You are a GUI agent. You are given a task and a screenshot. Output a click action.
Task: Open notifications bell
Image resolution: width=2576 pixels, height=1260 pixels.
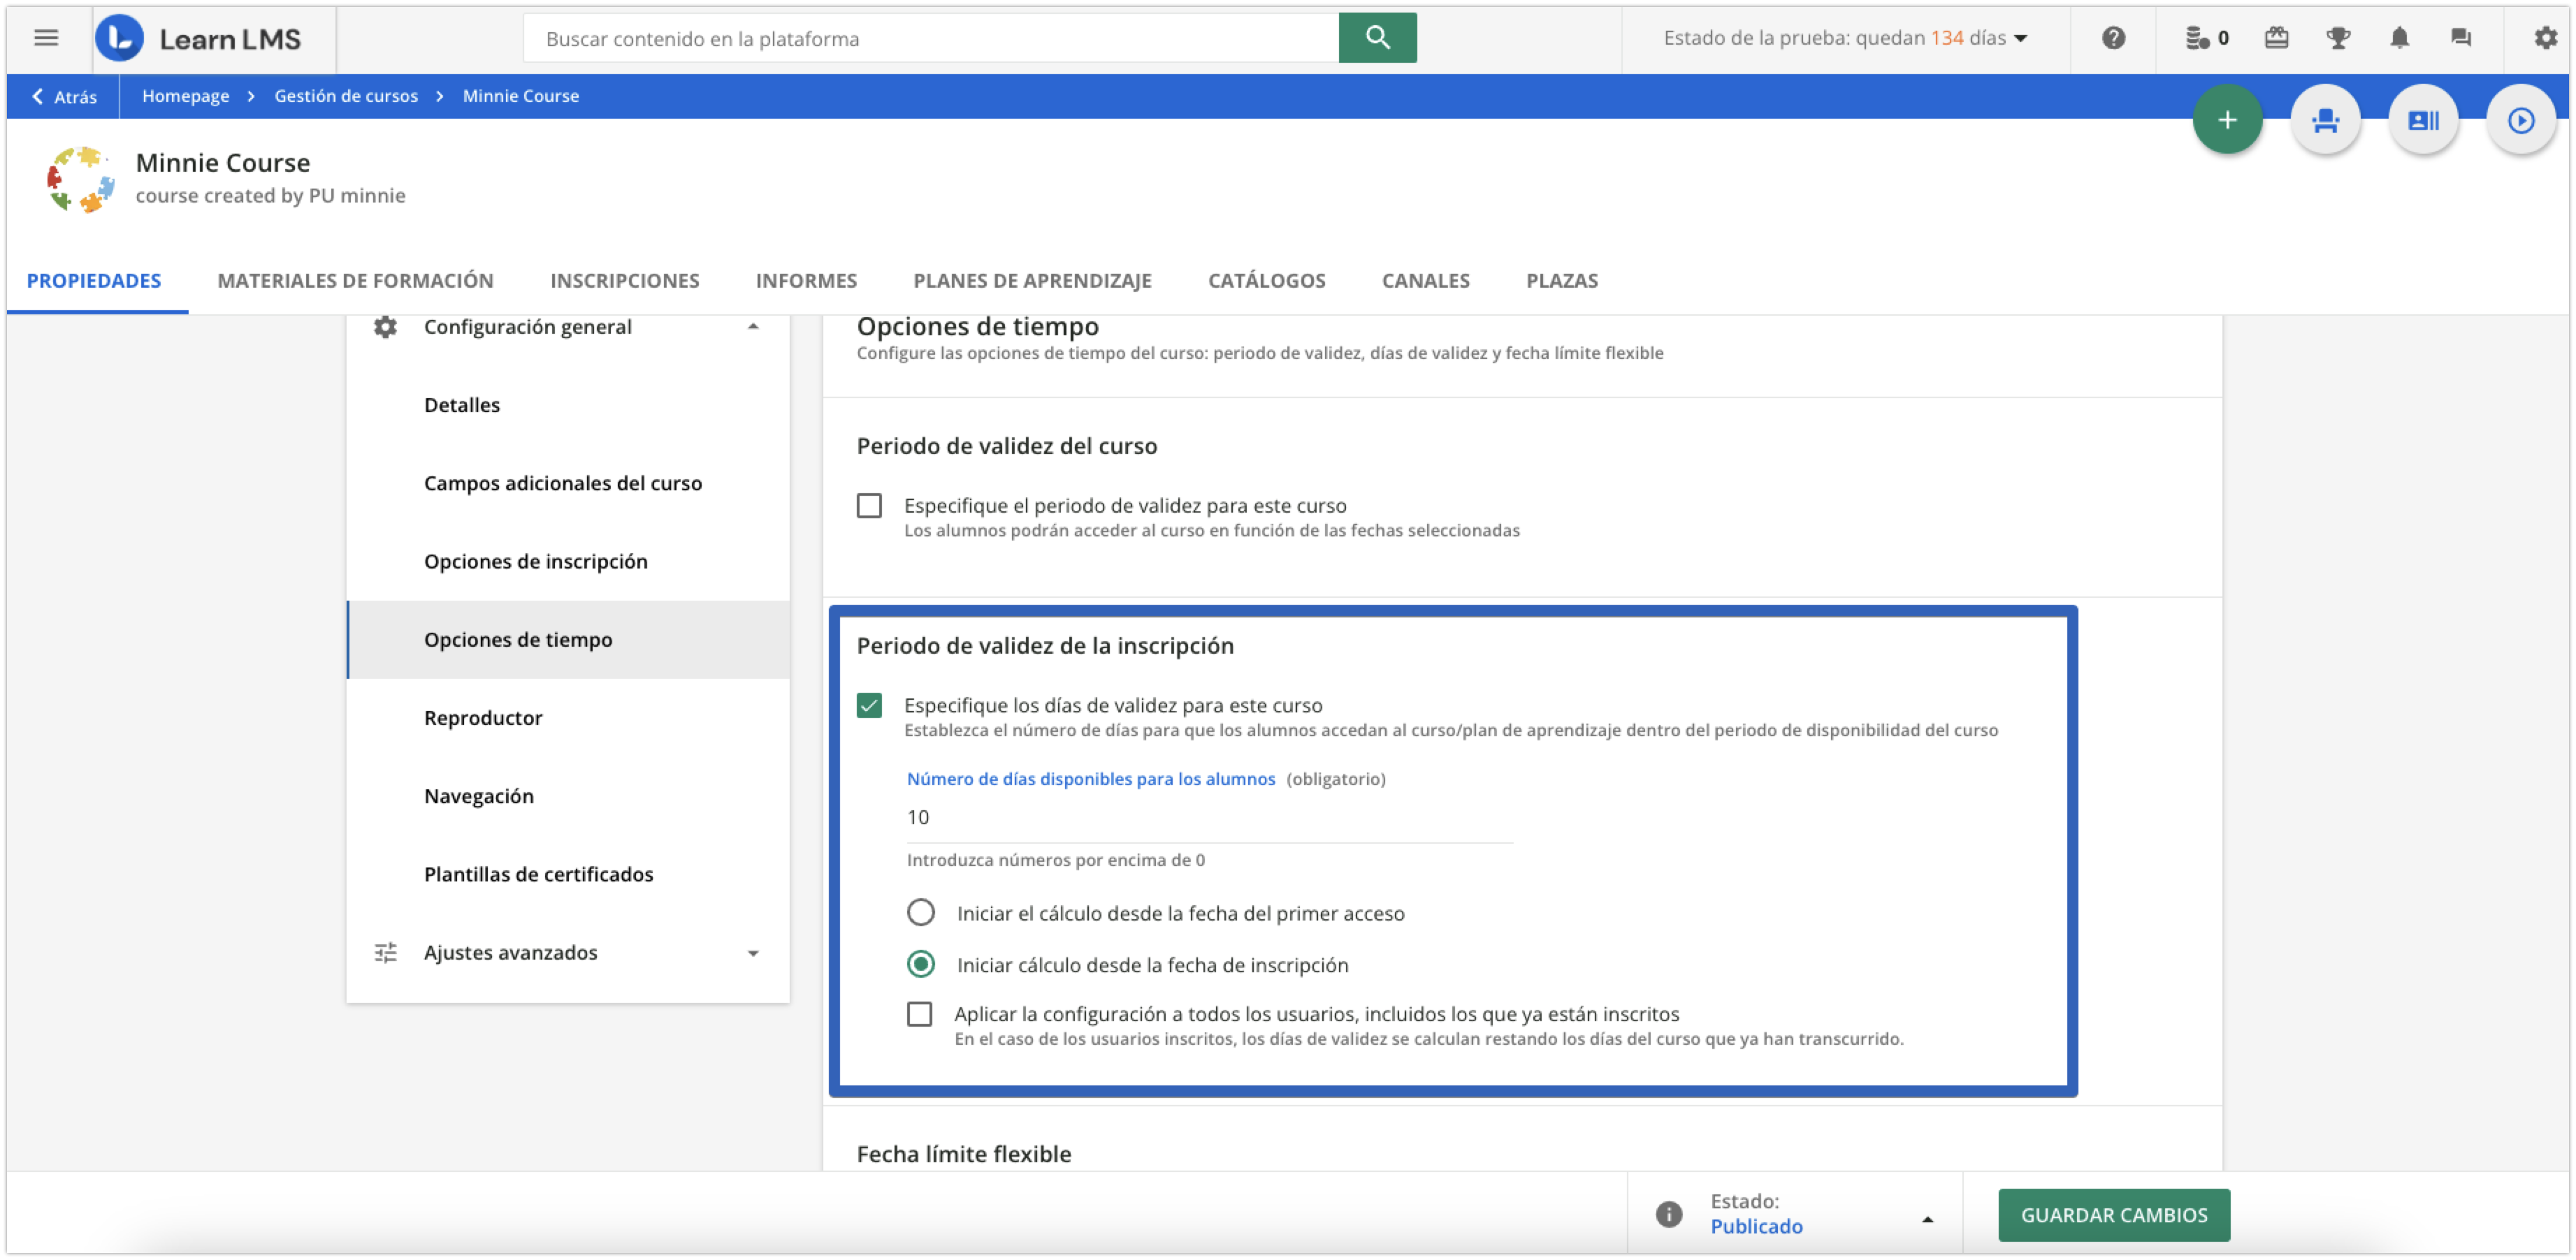tap(2399, 38)
